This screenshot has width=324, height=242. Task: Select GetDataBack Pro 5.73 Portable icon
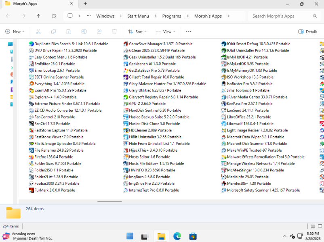[x=126, y=71]
